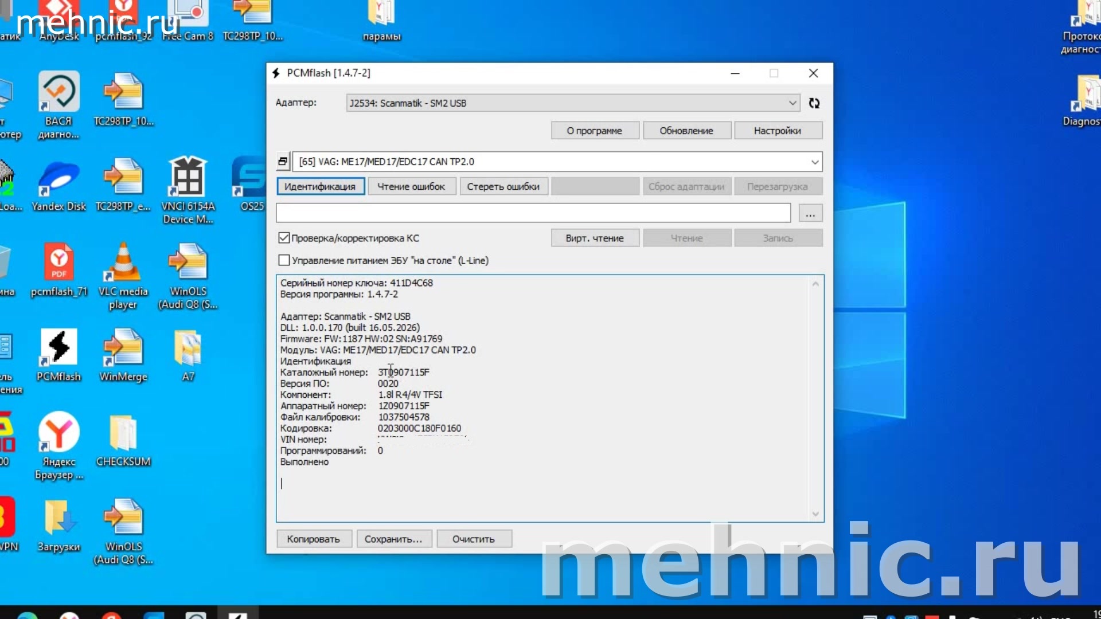1101x619 pixels.
Task: Click Очистить to clear log
Action: [x=474, y=539]
